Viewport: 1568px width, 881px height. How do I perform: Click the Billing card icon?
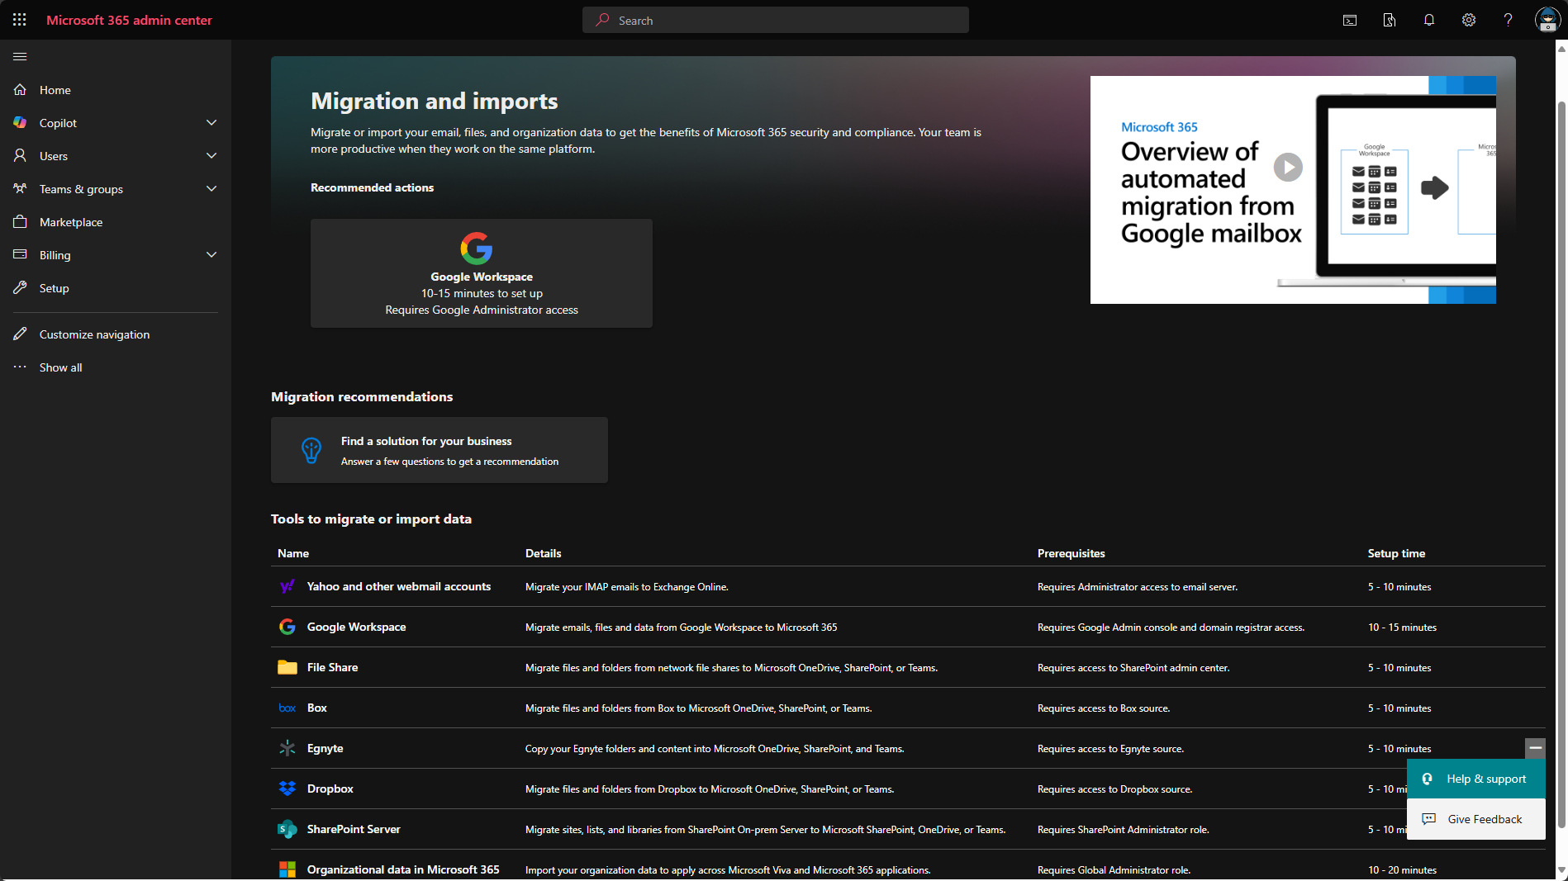click(x=20, y=254)
